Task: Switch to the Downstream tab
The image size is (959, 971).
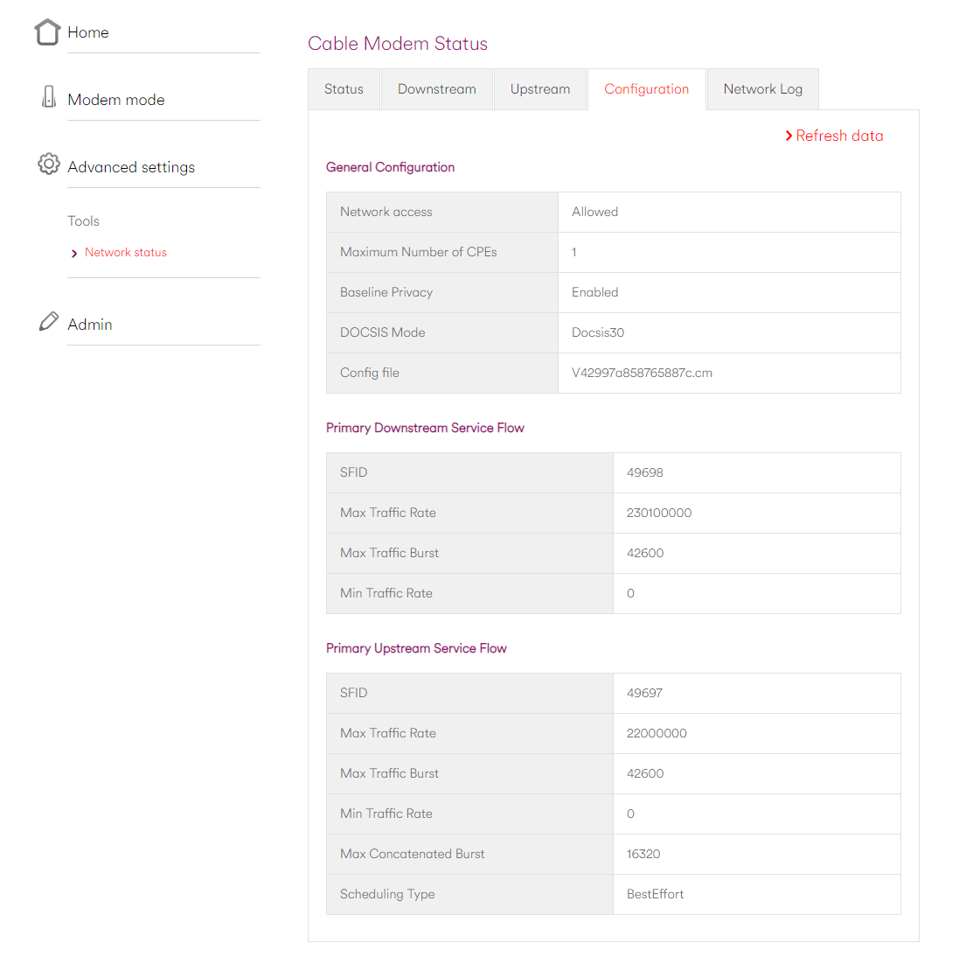Action: point(436,89)
